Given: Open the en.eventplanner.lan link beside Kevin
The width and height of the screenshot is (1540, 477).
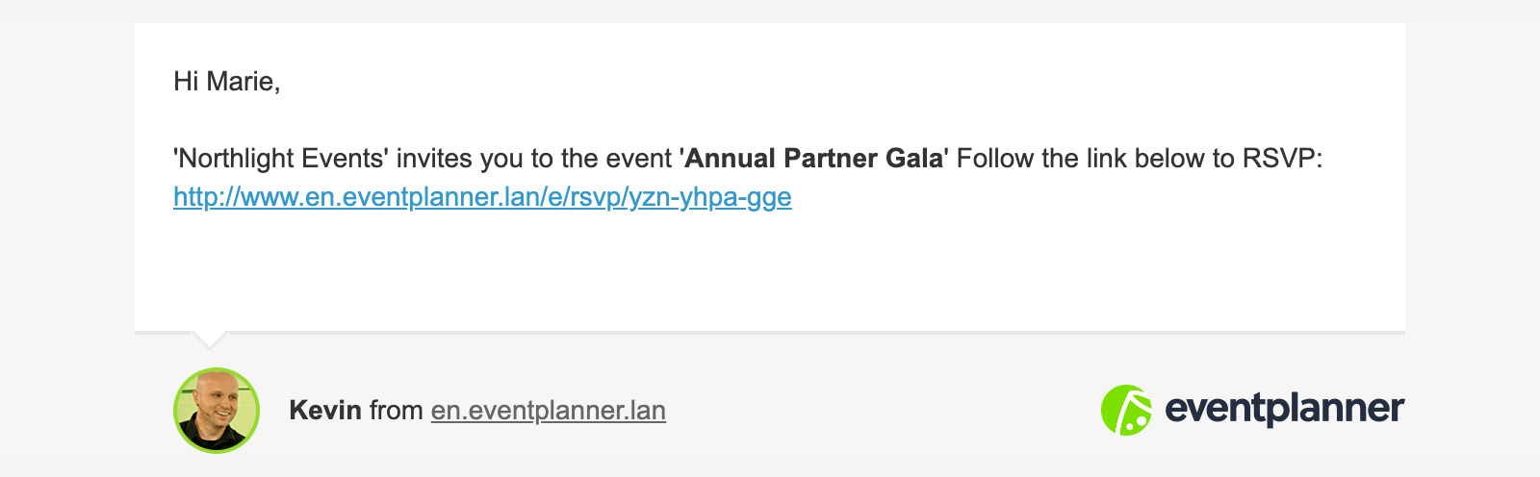Looking at the screenshot, I should tap(549, 411).
